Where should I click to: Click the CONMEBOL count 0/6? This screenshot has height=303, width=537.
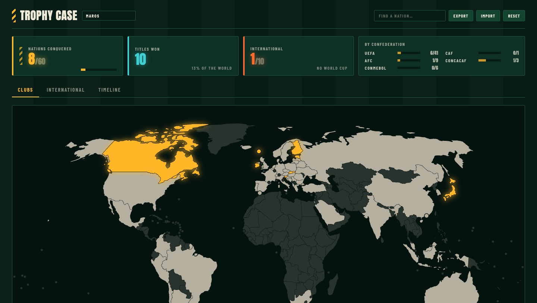435,68
